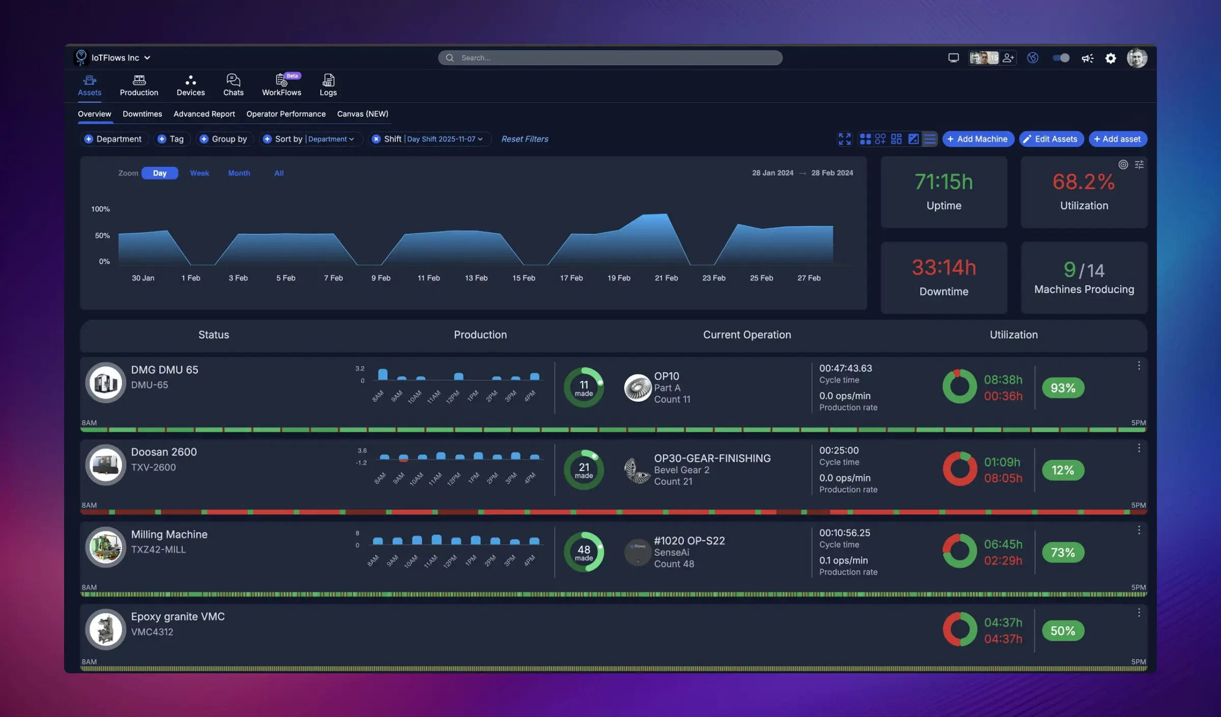
Task: Toggle the dark mode switch
Action: [x=1060, y=58]
